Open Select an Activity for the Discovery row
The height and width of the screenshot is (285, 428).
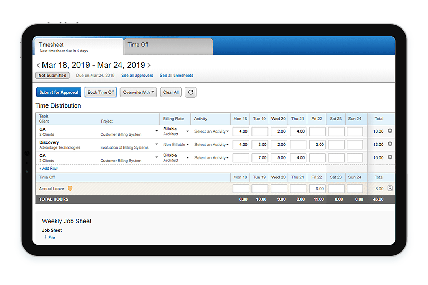coord(211,144)
